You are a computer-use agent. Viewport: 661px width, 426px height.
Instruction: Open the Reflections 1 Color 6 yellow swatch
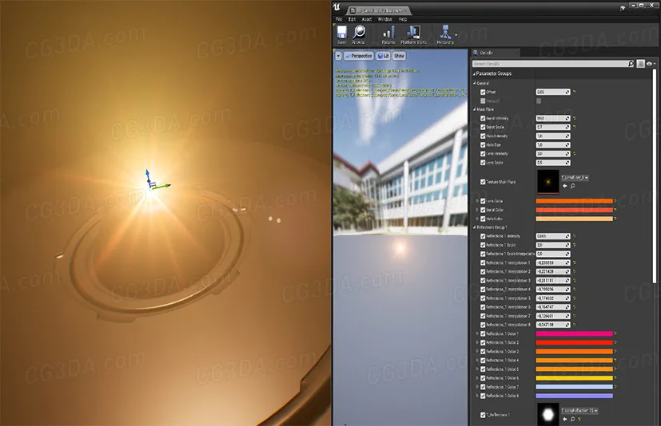tap(574, 378)
